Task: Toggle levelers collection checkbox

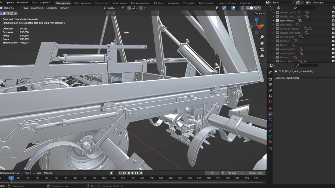Action: [x=333, y=57]
